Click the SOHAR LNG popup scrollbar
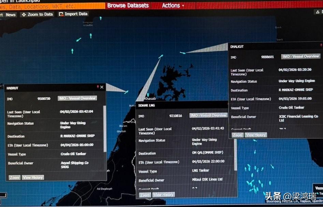 235,155
